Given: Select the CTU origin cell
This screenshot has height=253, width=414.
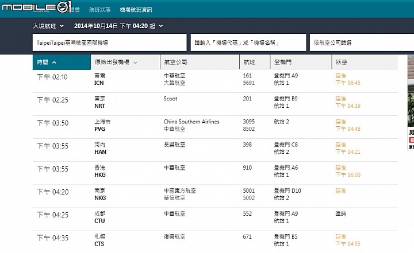Looking at the screenshot, I should pyautogui.click(x=99, y=217).
